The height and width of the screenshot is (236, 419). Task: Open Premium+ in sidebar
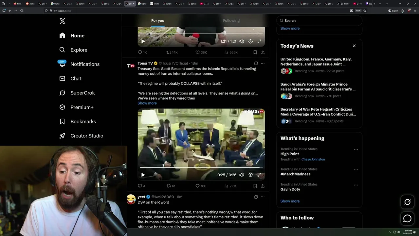(77, 107)
